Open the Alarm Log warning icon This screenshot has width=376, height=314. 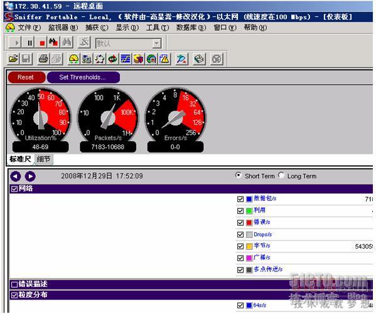coord(164,58)
